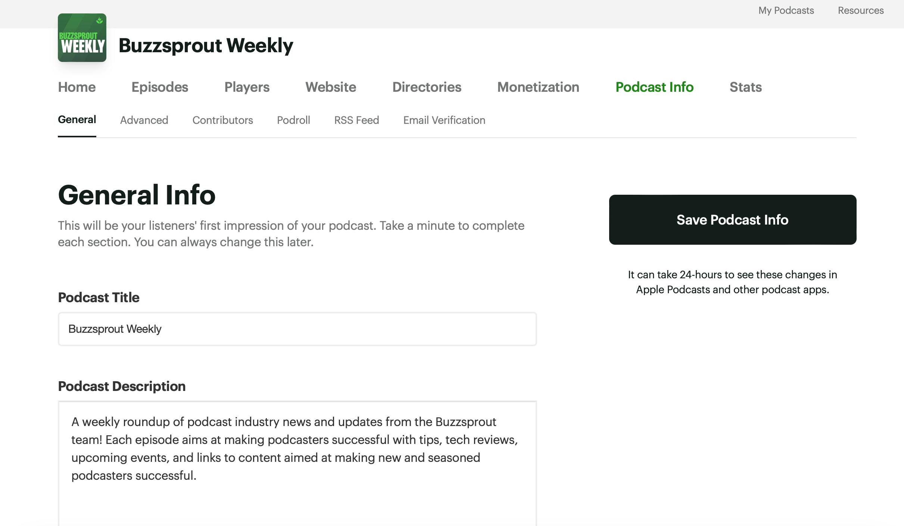The height and width of the screenshot is (526, 904).
Task: Switch to the Stats tab
Action: pos(745,87)
